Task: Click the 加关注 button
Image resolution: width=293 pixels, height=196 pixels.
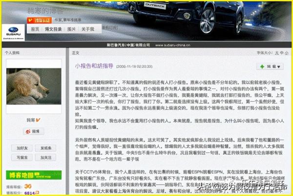Action: (x=45, y=157)
